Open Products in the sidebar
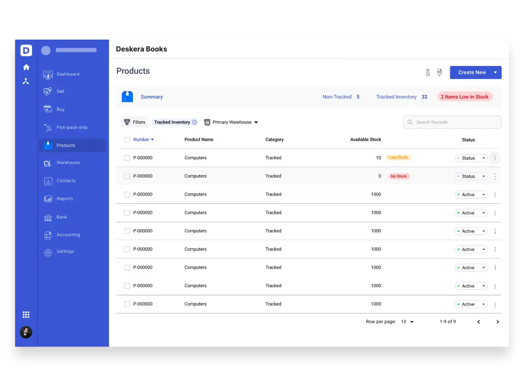The height and width of the screenshot is (387, 525). [72, 145]
